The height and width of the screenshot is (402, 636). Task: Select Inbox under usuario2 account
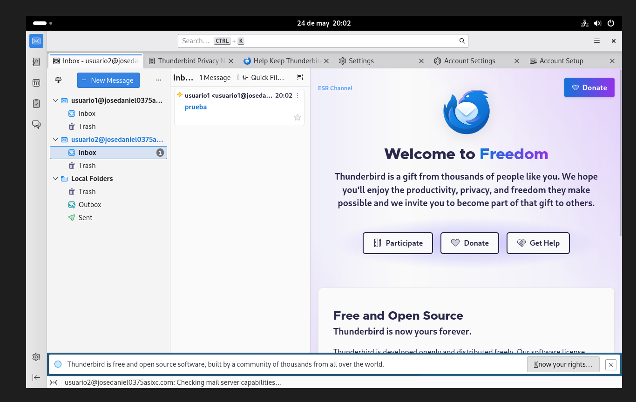pyautogui.click(x=108, y=153)
